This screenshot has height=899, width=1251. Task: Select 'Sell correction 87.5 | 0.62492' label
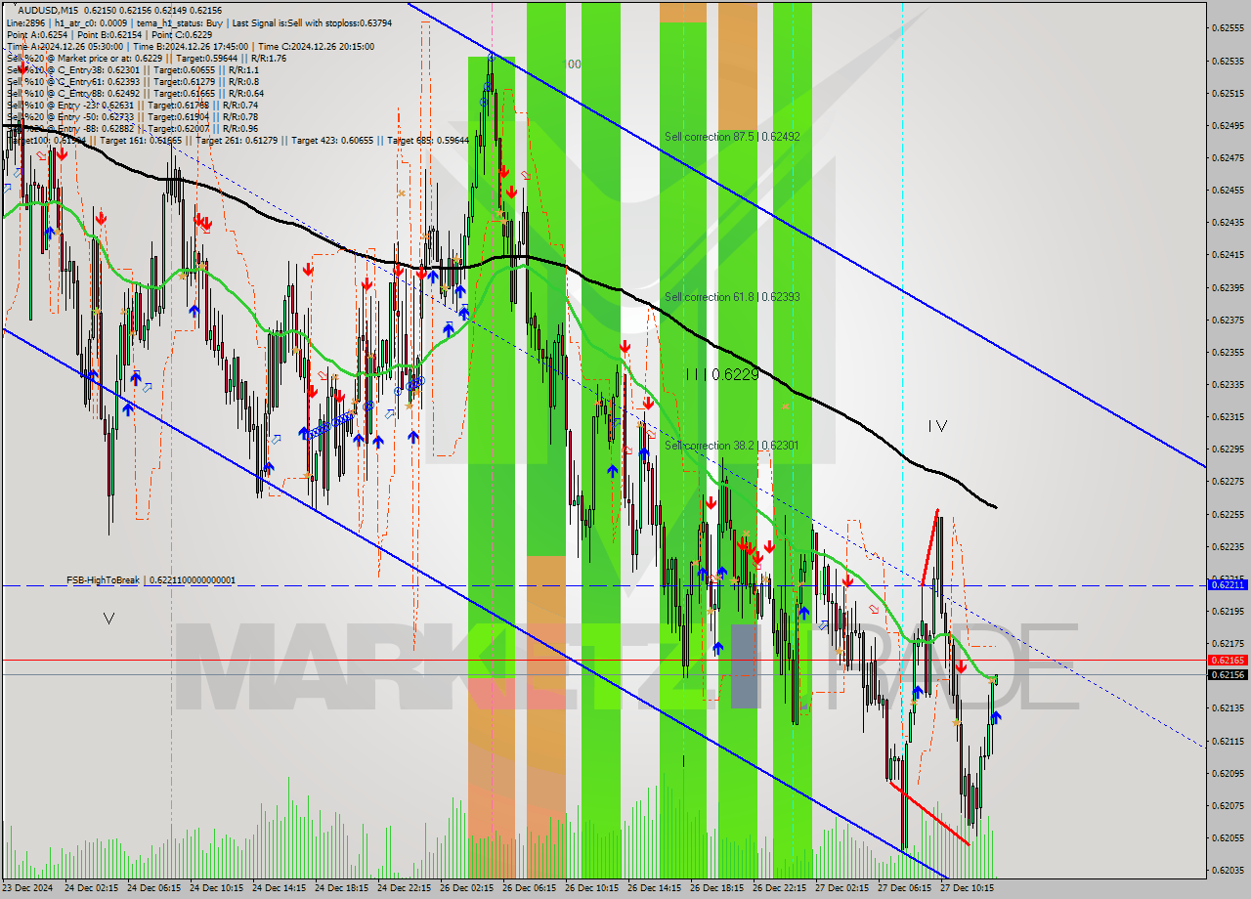coord(732,137)
